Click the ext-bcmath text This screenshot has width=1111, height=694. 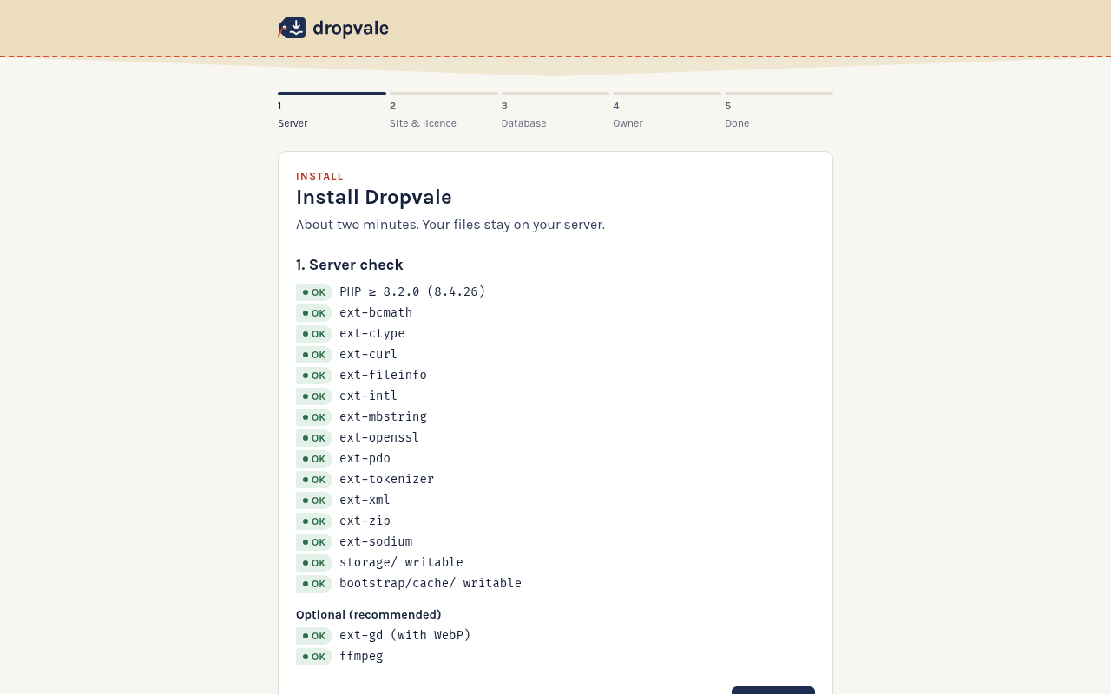click(376, 312)
